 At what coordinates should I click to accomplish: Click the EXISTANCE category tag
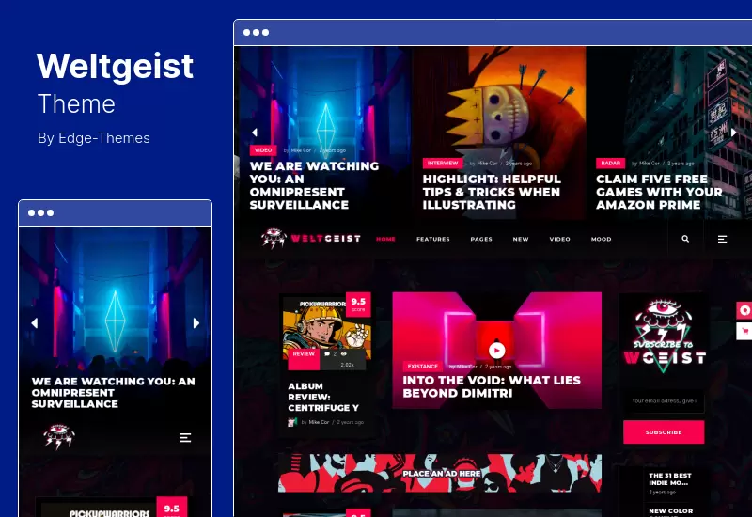click(422, 366)
